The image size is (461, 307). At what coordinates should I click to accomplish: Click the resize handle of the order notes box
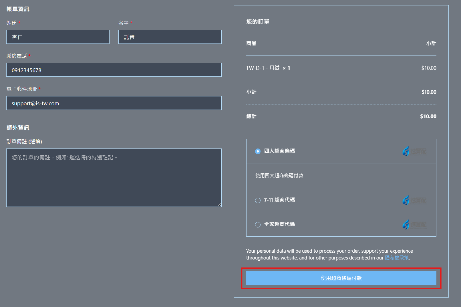point(219,205)
